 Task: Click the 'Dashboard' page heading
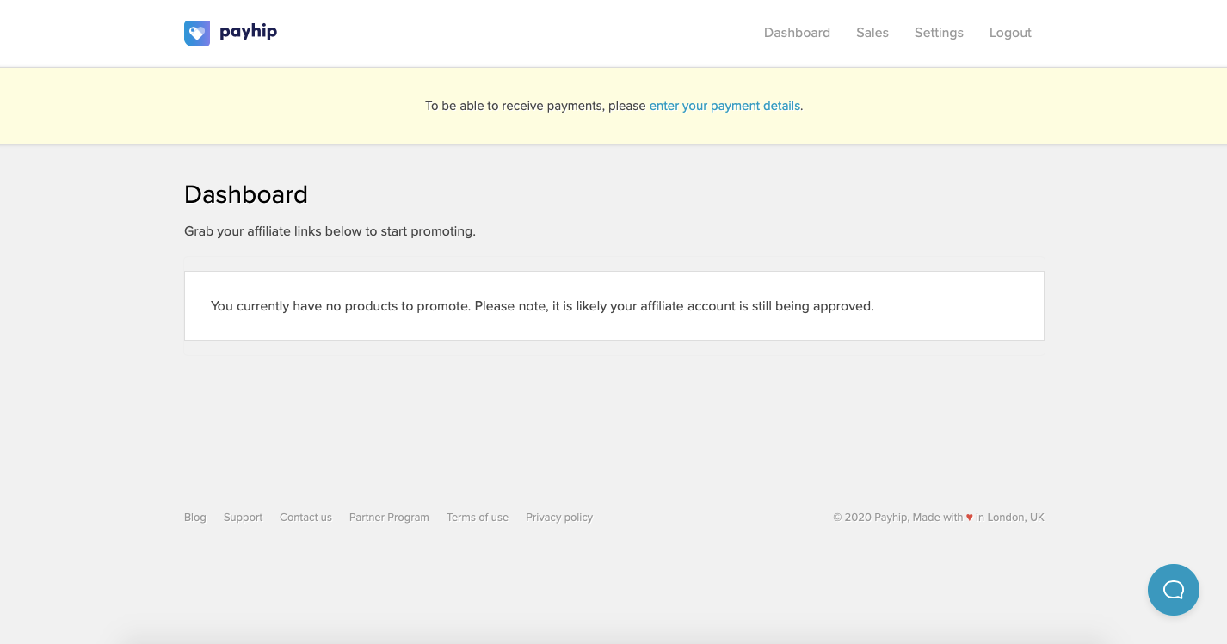[x=246, y=194]
